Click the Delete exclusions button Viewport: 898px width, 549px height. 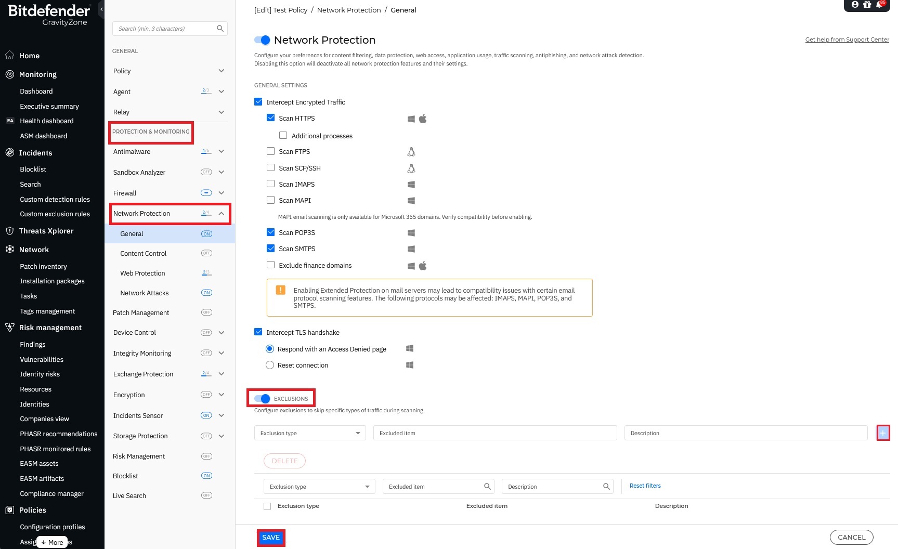(x=284, y=461)
